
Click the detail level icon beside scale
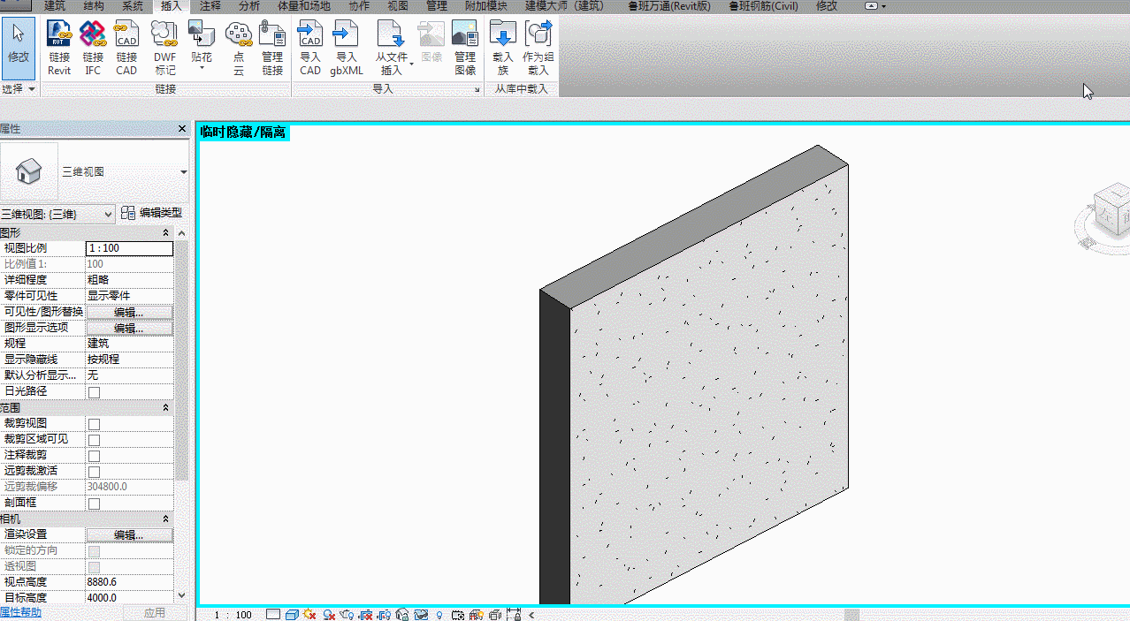tap(272, 614)
